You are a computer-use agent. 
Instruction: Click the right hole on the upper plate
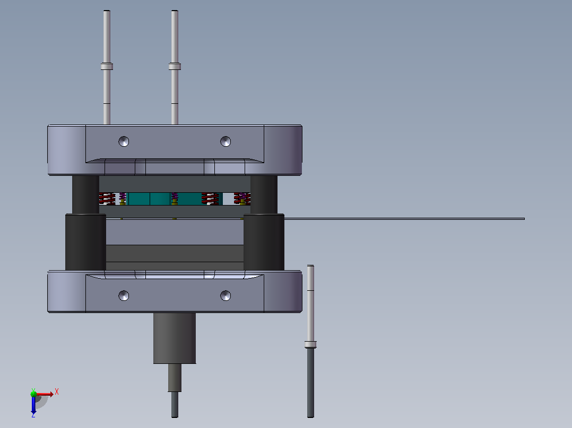click(x=226, y=141)
